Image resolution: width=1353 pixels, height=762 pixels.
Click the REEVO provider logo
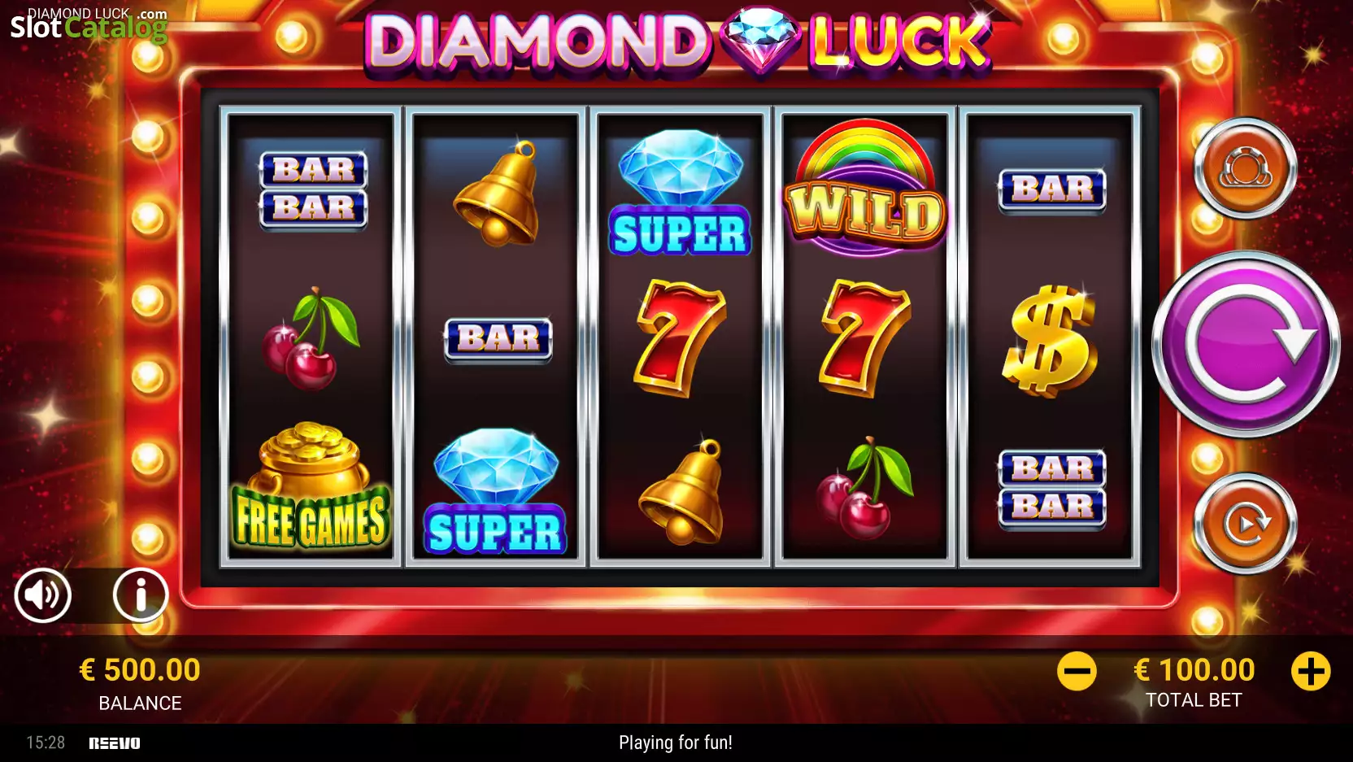point(115,743)
